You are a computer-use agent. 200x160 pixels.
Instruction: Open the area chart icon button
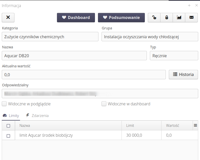pos(179,17)
